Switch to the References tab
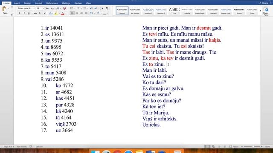Viewport: 273px width, 153px height. [x=52, y=3]
